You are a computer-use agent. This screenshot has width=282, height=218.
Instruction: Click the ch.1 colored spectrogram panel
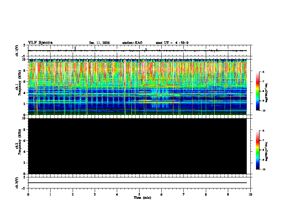[137, 87]
